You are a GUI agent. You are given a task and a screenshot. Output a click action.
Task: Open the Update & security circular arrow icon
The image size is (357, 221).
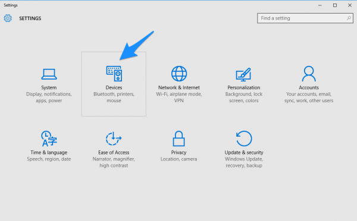244,138
